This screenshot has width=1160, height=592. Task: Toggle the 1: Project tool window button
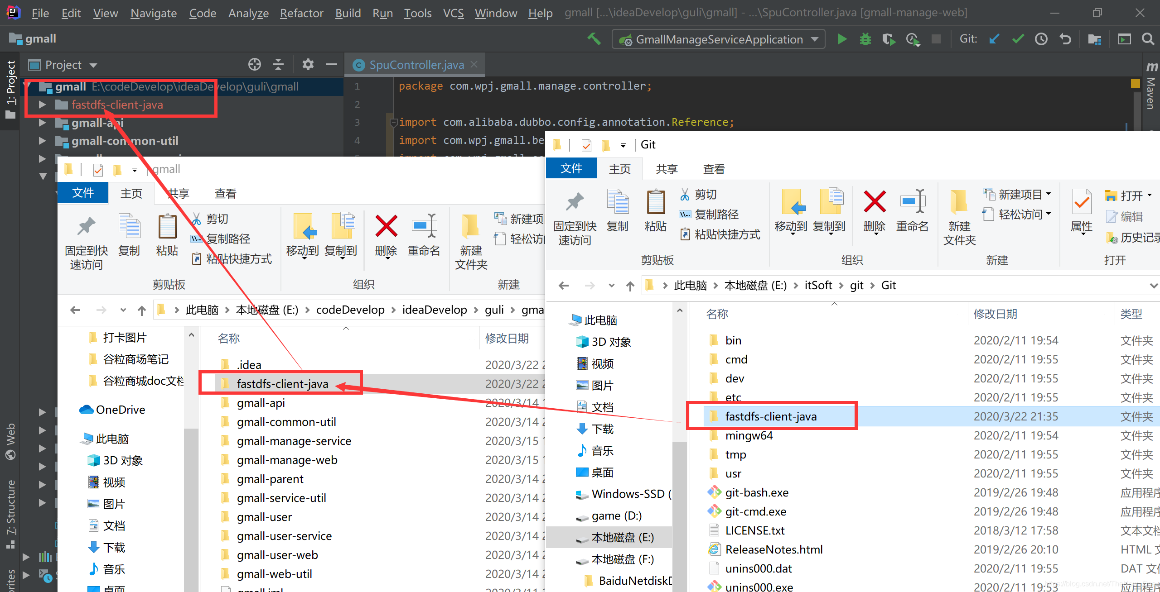(x=10, y=90)
